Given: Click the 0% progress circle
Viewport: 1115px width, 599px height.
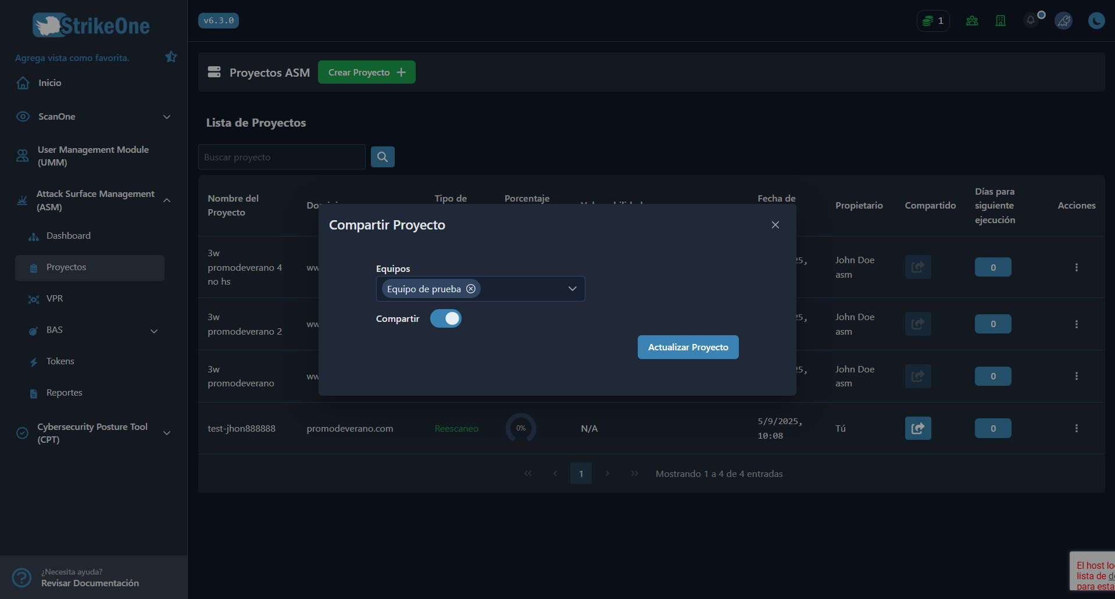Looking at the screenshot, I should coord(521,428).
